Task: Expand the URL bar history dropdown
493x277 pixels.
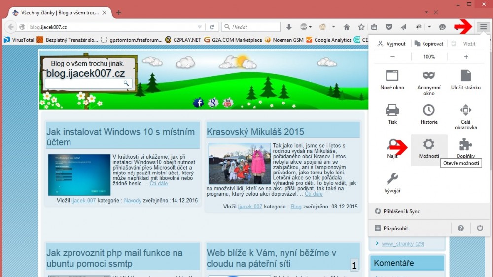Action: [200, 27]
